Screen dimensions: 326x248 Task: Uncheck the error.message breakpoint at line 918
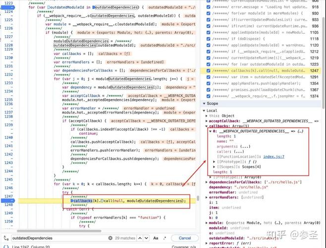point(208,7)
